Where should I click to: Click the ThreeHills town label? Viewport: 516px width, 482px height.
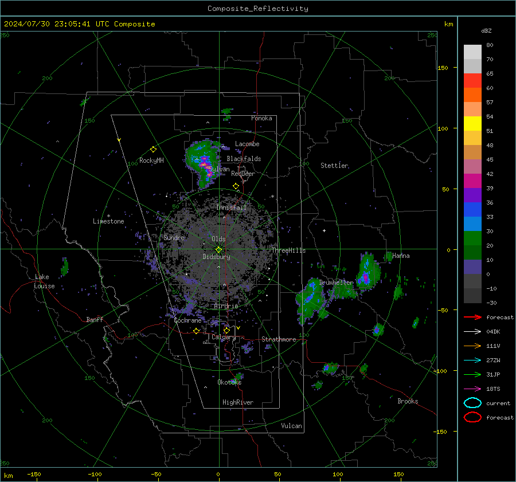(x=288, y=250)
